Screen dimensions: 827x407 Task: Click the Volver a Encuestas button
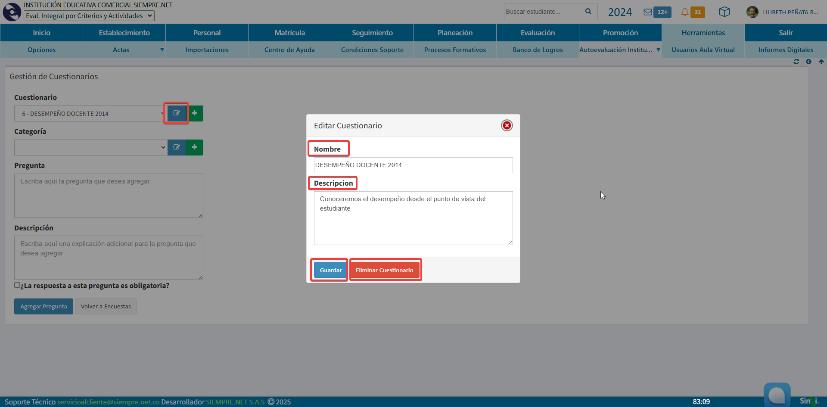click(x=106, y=307)
